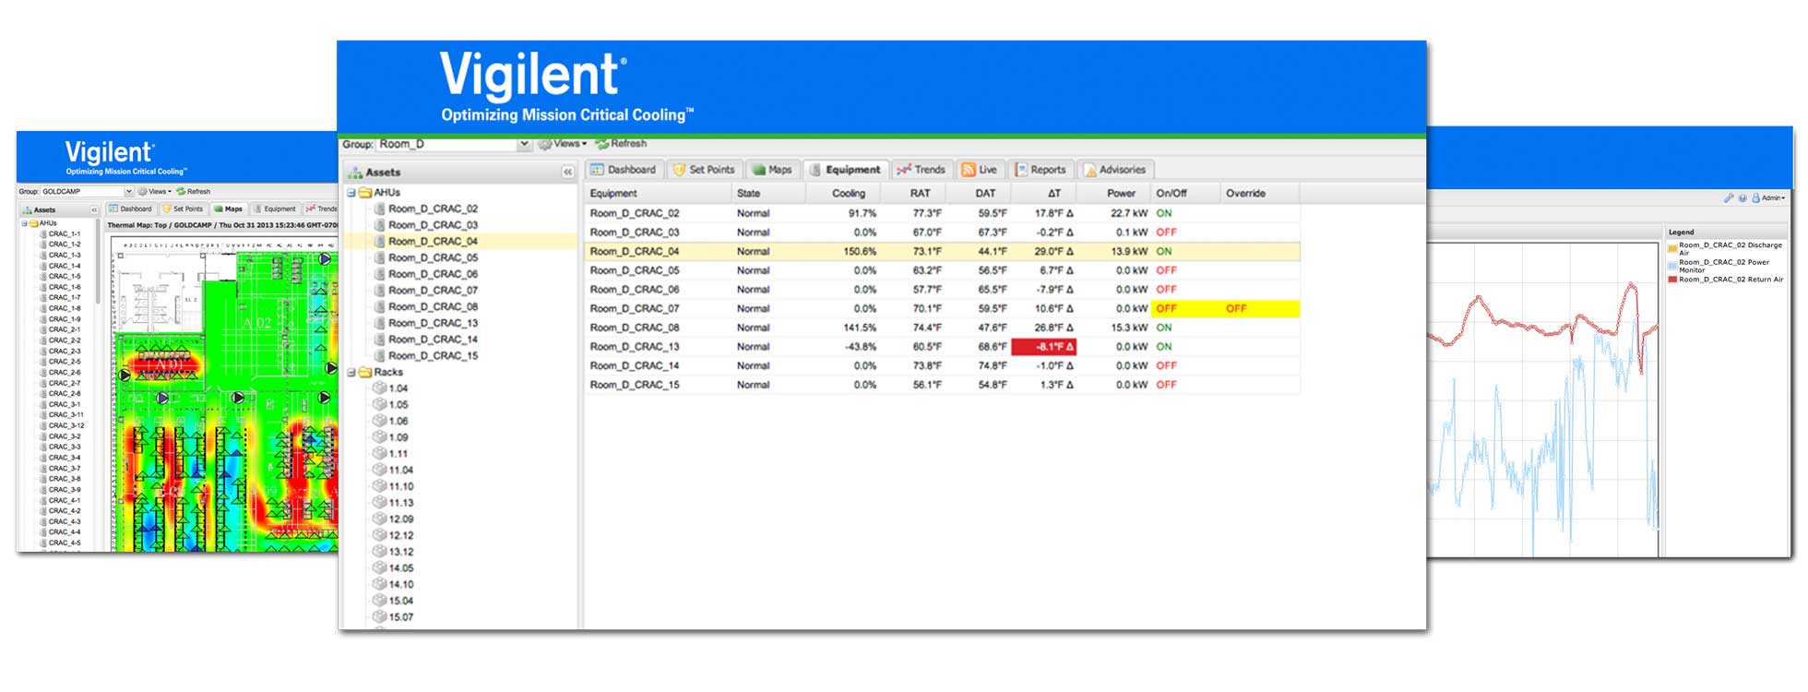Open Dashboard tab in left window
Image resolution: width=1808 pixels, height=692 pixels.
click(x=131, y=209)
